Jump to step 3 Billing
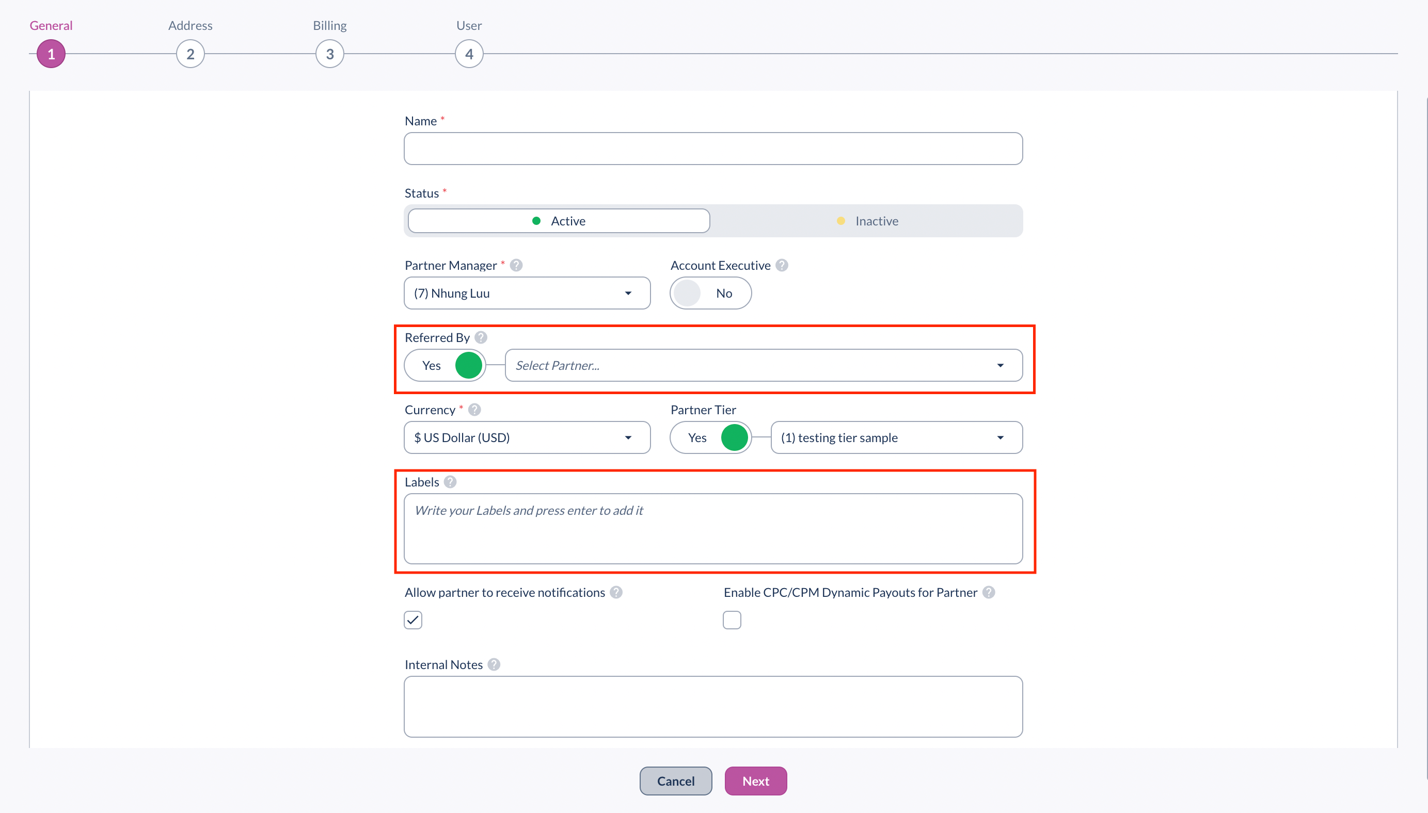Screen dimensions: 1428x813 [x=329, y=54]
